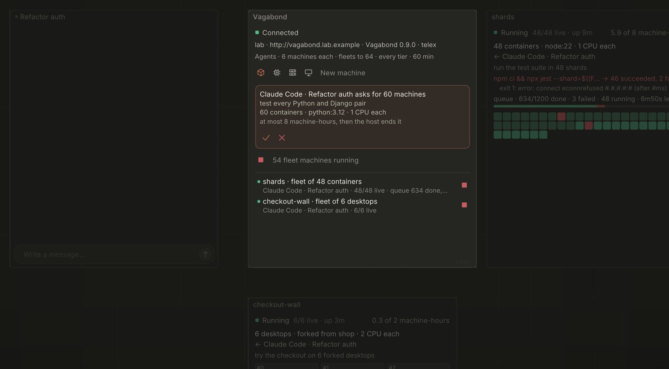Click 'test every Python and Django pair' text
The image size is (669, 369).
pos(313,103)
